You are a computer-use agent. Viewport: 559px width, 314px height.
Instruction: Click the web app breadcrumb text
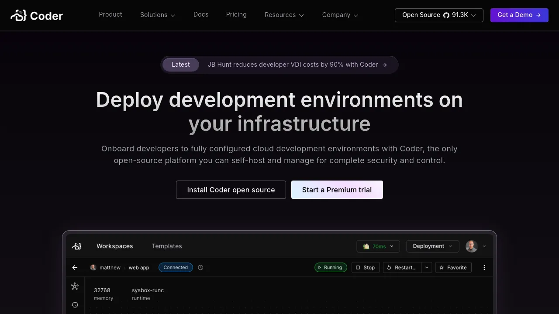coord(139,267)
